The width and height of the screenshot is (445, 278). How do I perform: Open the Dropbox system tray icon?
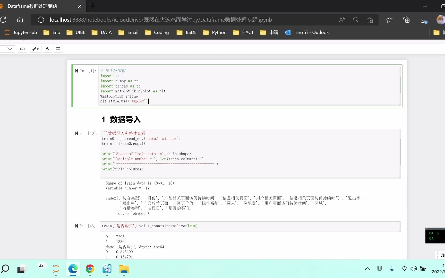pyautogui.click(x=380, y=269)
